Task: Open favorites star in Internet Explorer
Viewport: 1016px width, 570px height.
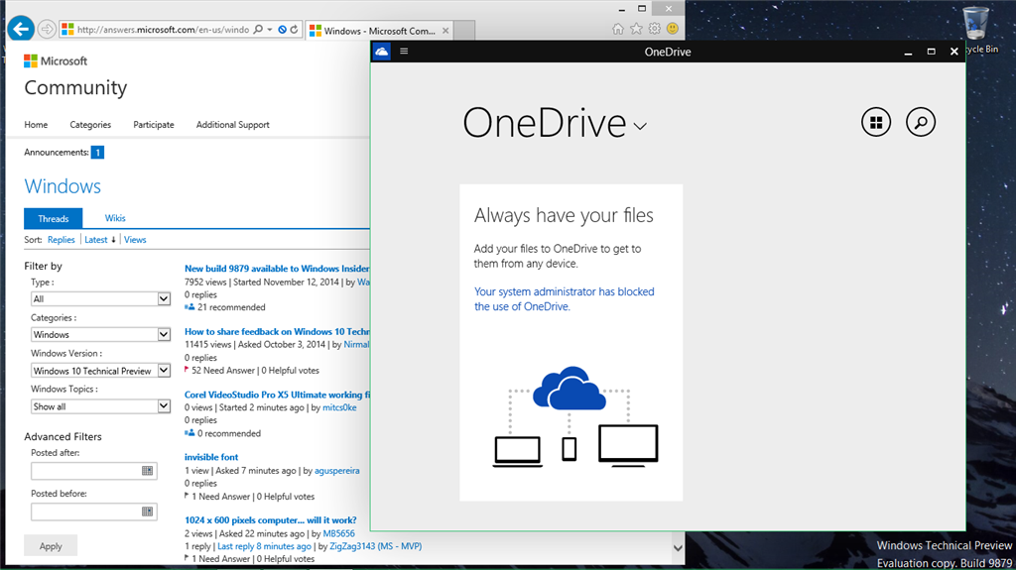Action: [636, 29]
